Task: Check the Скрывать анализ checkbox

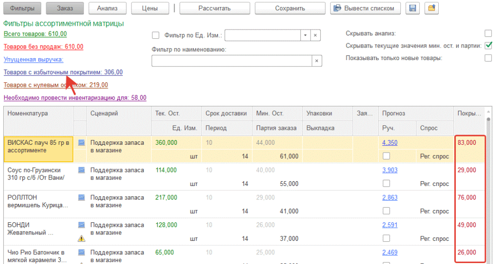Action: click(x=488, y=33)
